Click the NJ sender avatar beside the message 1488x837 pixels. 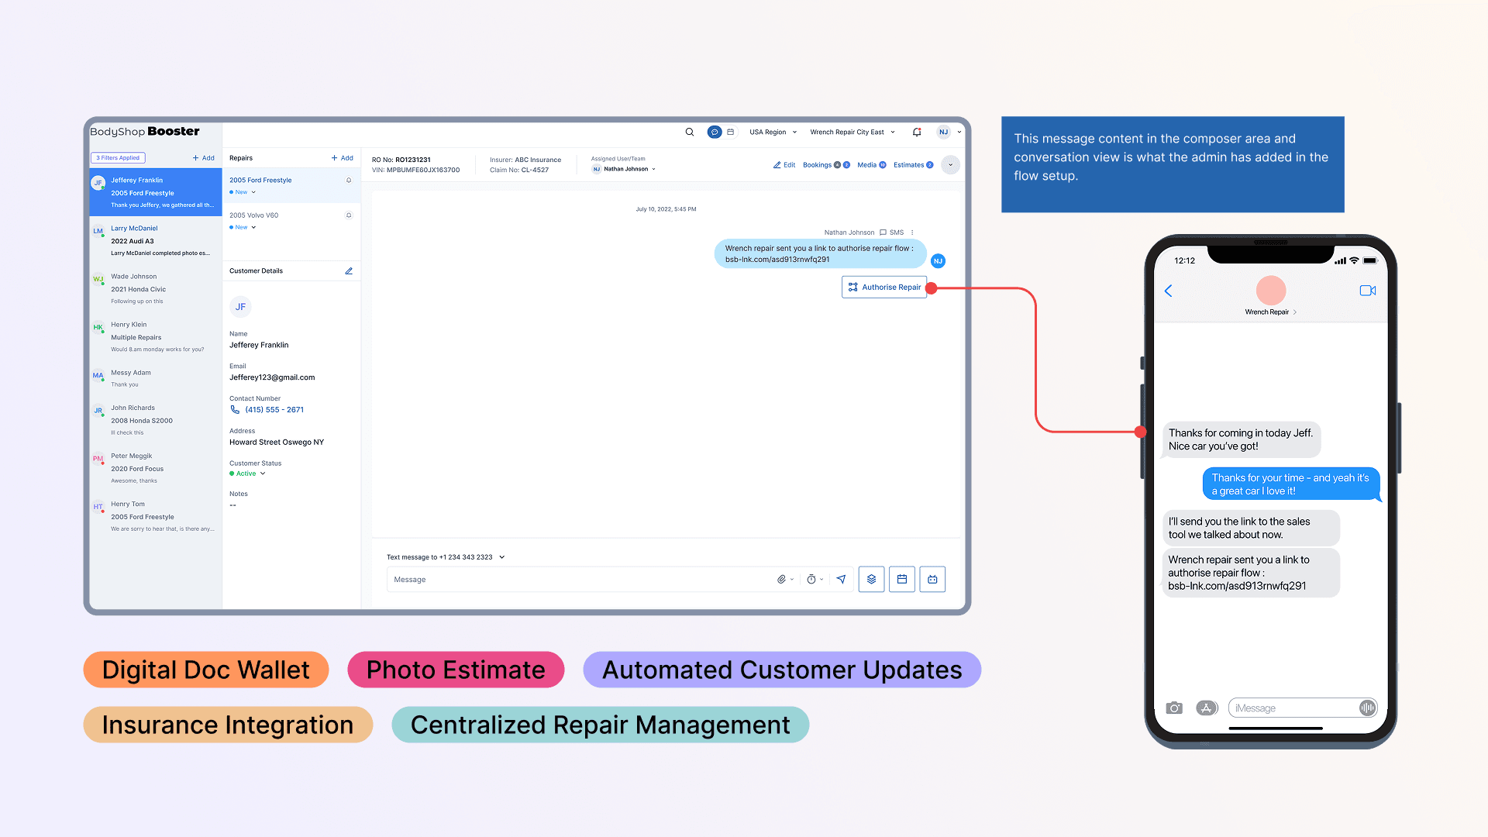(x=938, y=261)
